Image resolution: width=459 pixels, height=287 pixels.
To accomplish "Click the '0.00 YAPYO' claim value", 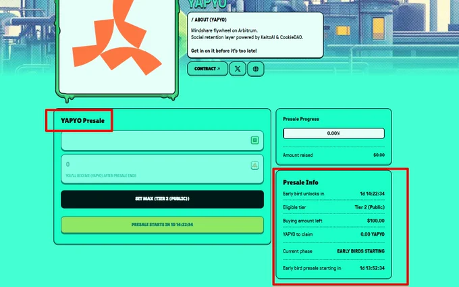I will pyautogui.click(x=373, y=234).
